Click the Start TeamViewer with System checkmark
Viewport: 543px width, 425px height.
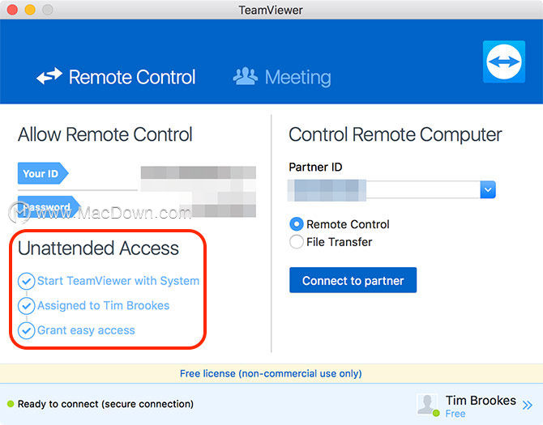26,281
